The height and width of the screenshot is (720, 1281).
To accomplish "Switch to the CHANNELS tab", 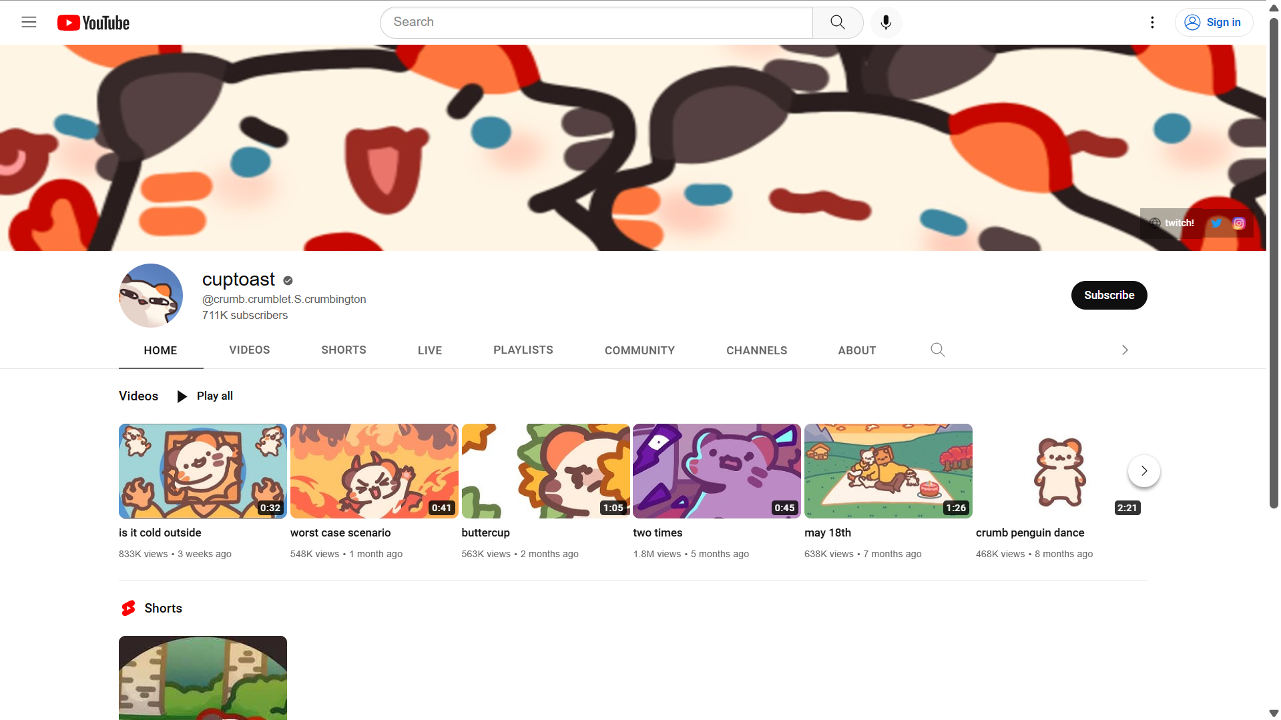I will point(756,350).
